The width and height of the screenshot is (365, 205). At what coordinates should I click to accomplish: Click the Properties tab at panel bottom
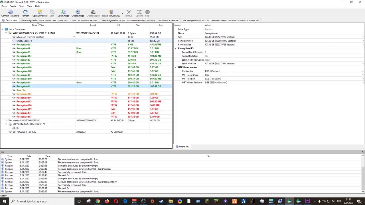182,147
